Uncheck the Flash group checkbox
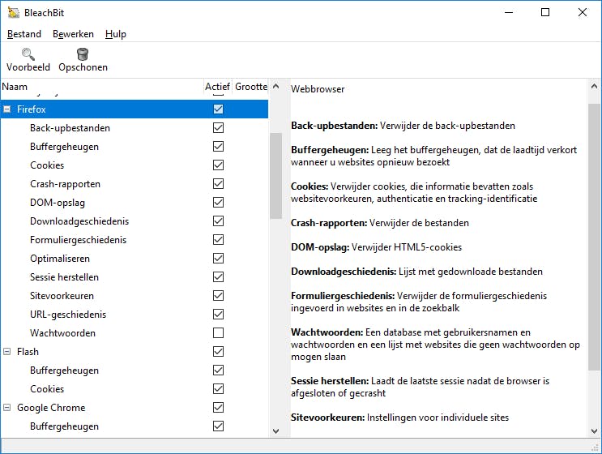Screen dimensions: 602x454 click(x=218, y=352)
